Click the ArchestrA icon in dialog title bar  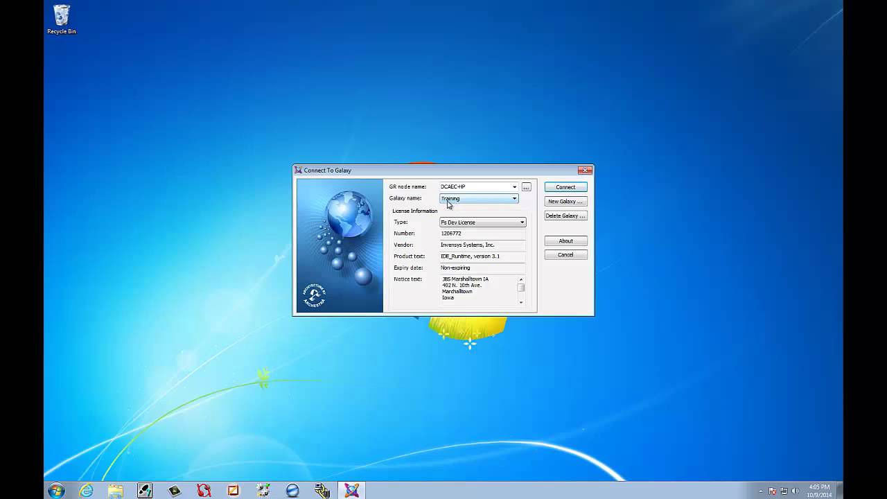click(x=298, y=170)
